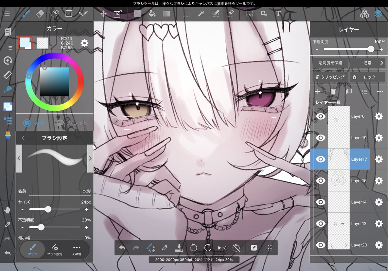Add a new layer with plus

coord(318,92)
